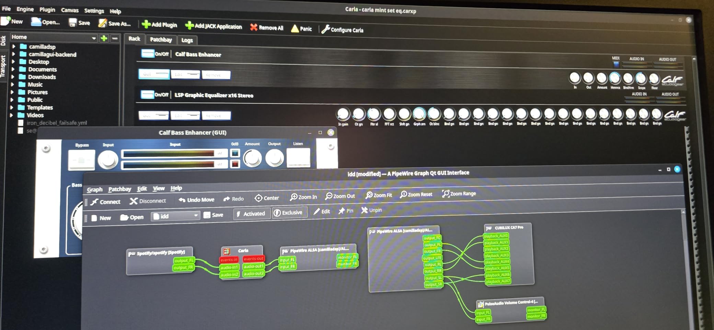Click the Amount knob in Bass Enhancer GUI
This screenshot has height=330, width=714.
[253, 158]
